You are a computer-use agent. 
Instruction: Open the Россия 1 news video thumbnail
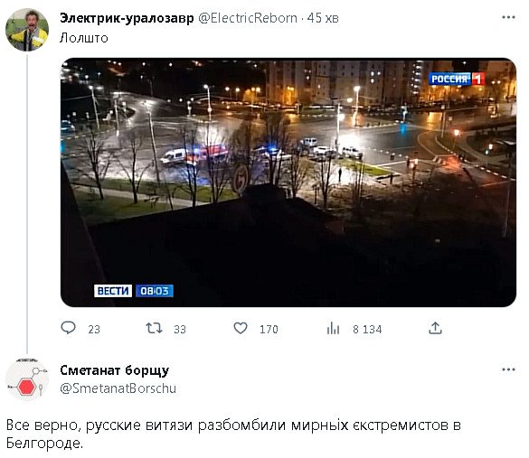pos(288,182)
